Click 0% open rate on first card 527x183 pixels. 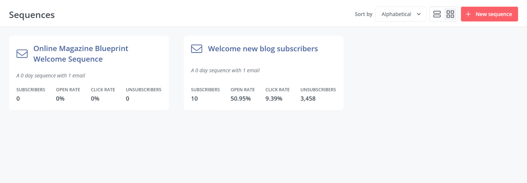point(60,99)
